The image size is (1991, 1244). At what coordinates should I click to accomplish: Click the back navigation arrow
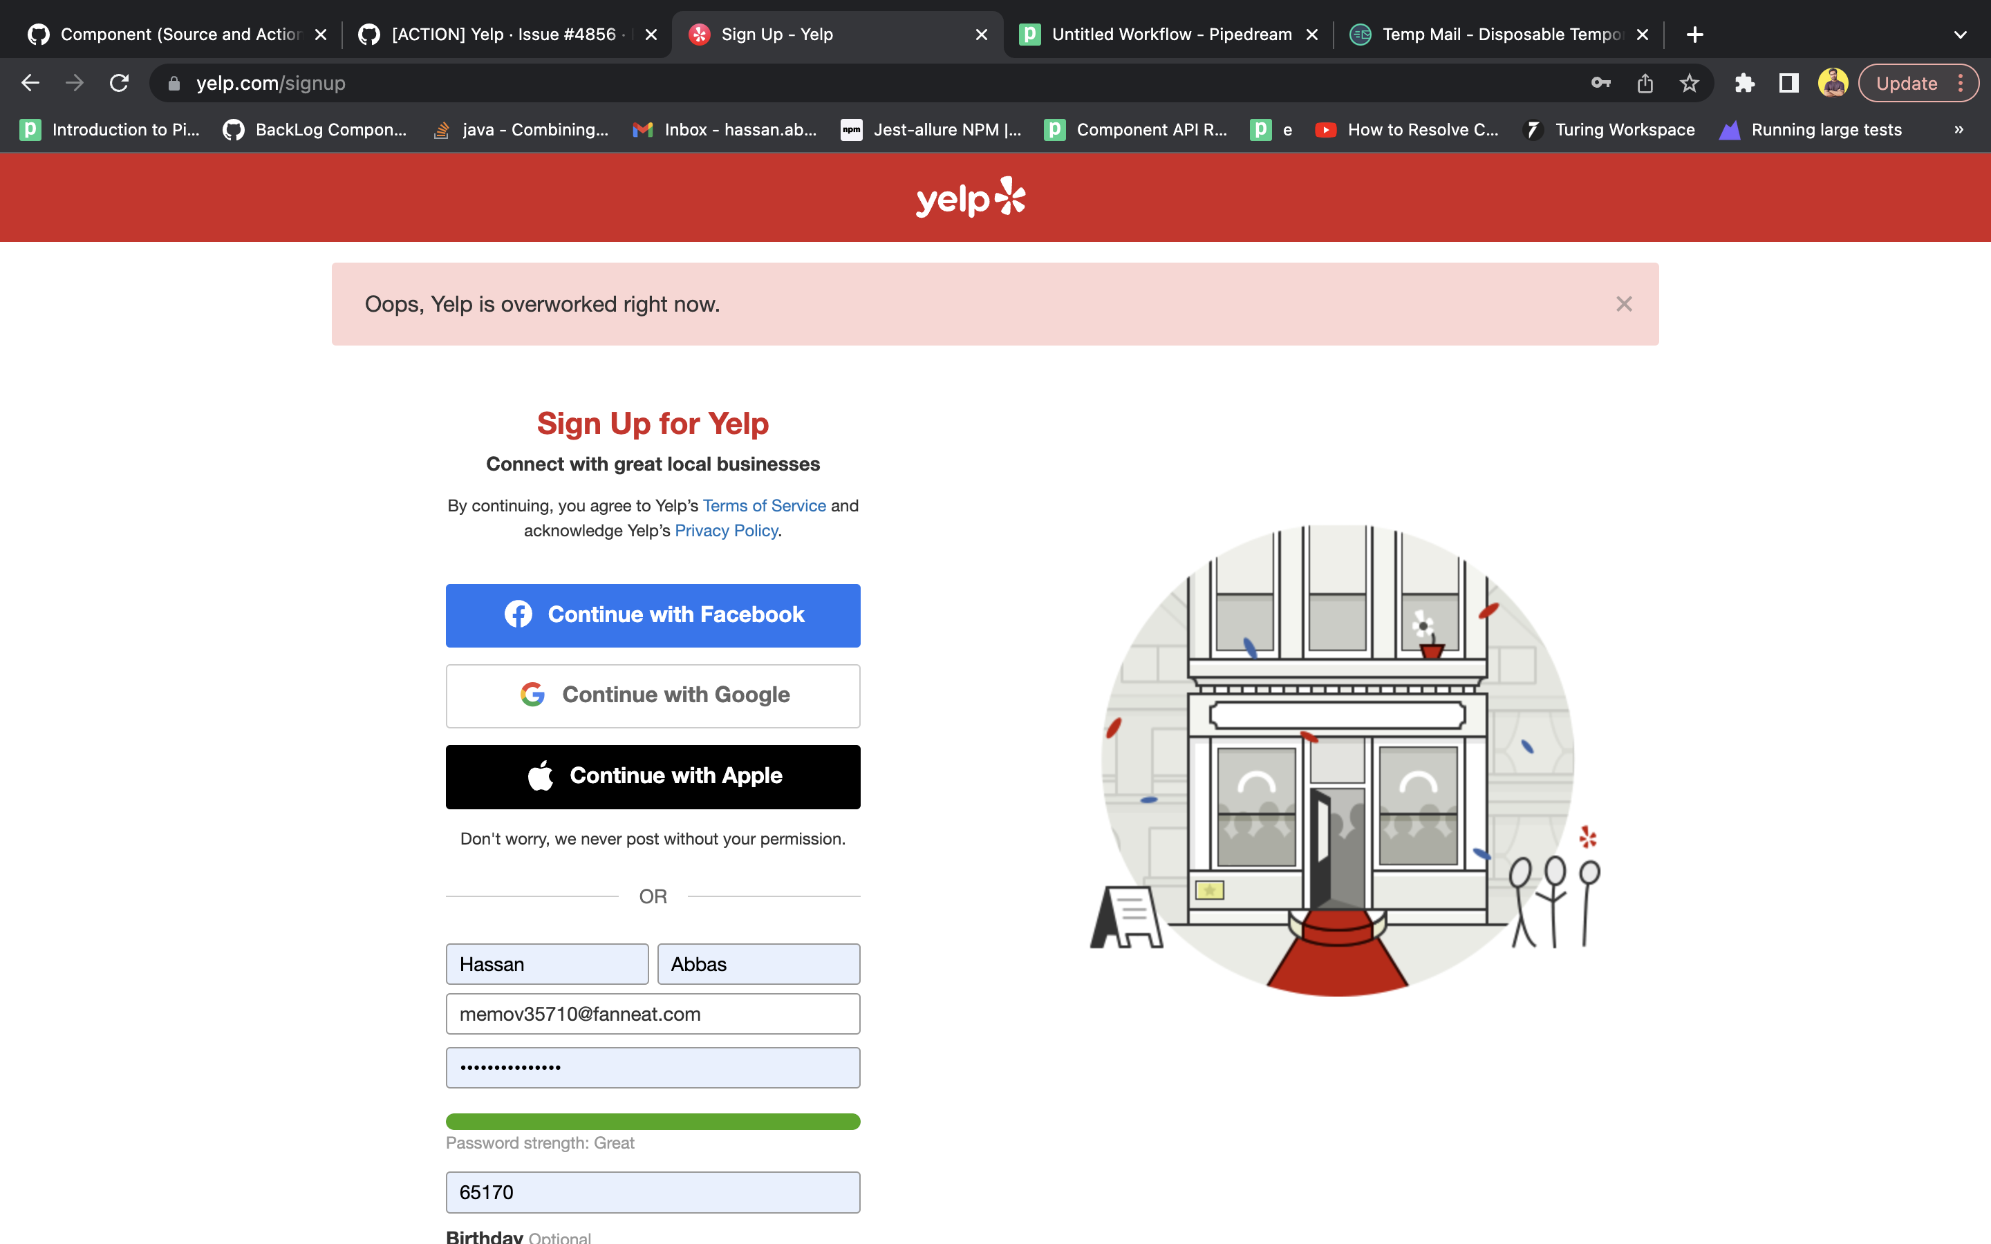coord(30,82)
